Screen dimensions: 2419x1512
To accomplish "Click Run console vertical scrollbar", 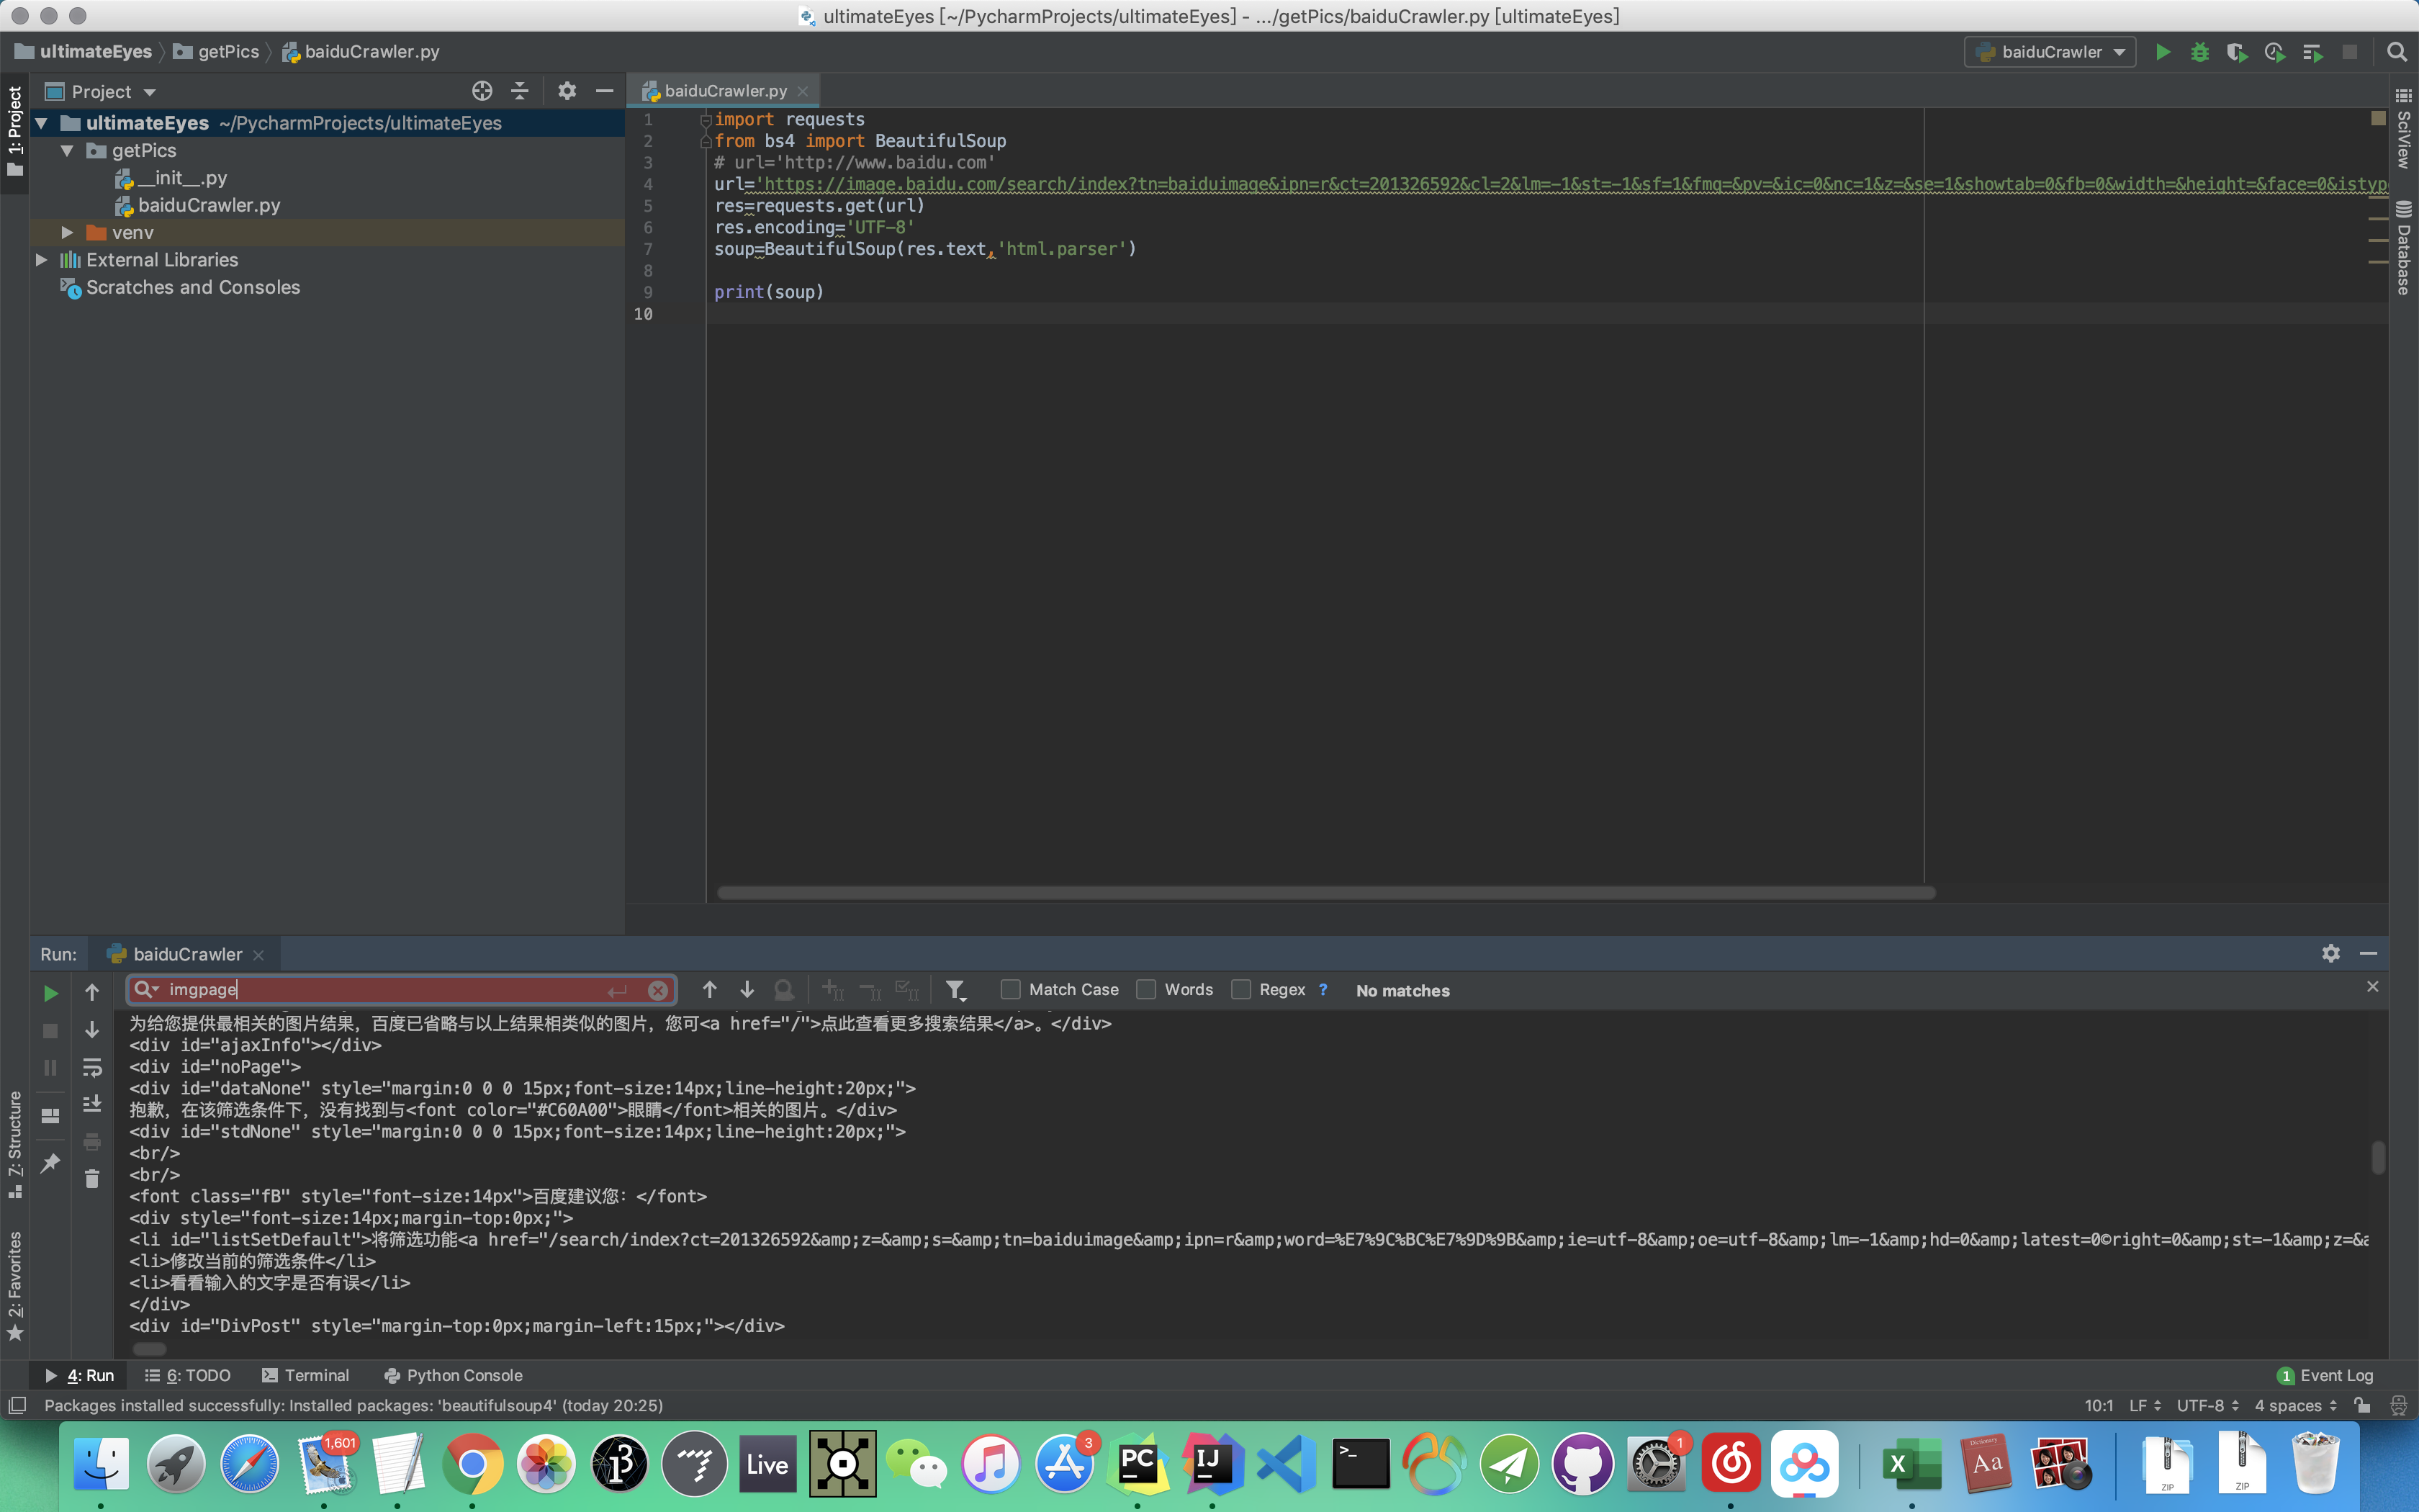I will (x=2378, y=1158).
